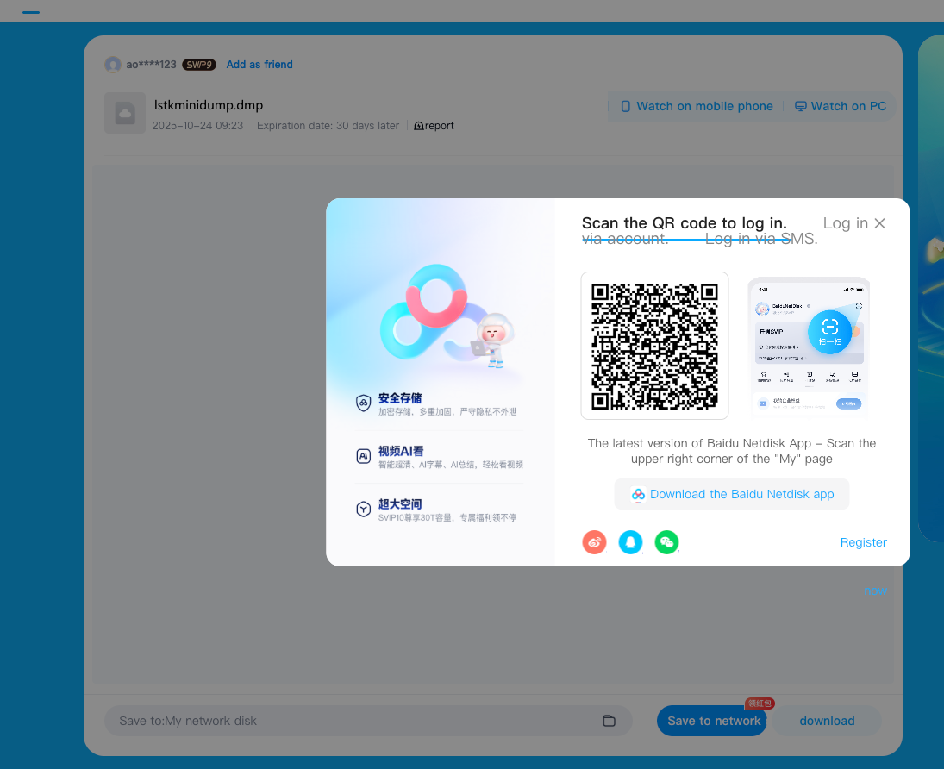Click the lstkminidump.dmp file name
Viewport: 944px width, 769px height.
coord(209,105)
